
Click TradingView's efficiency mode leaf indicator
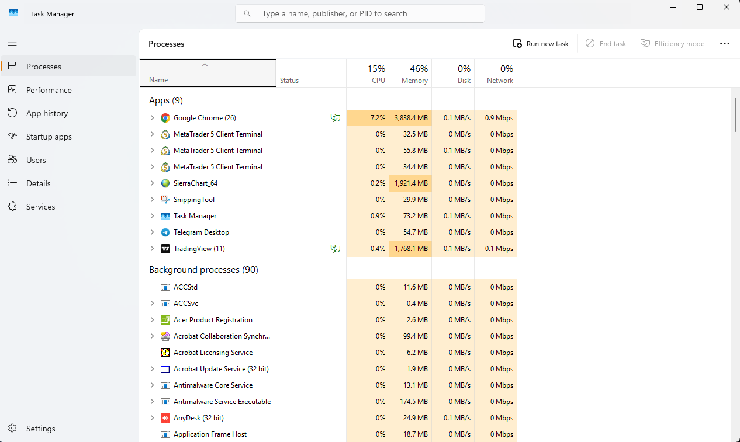336,249
